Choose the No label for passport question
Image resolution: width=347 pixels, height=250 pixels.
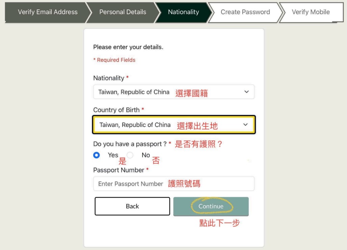146,155
